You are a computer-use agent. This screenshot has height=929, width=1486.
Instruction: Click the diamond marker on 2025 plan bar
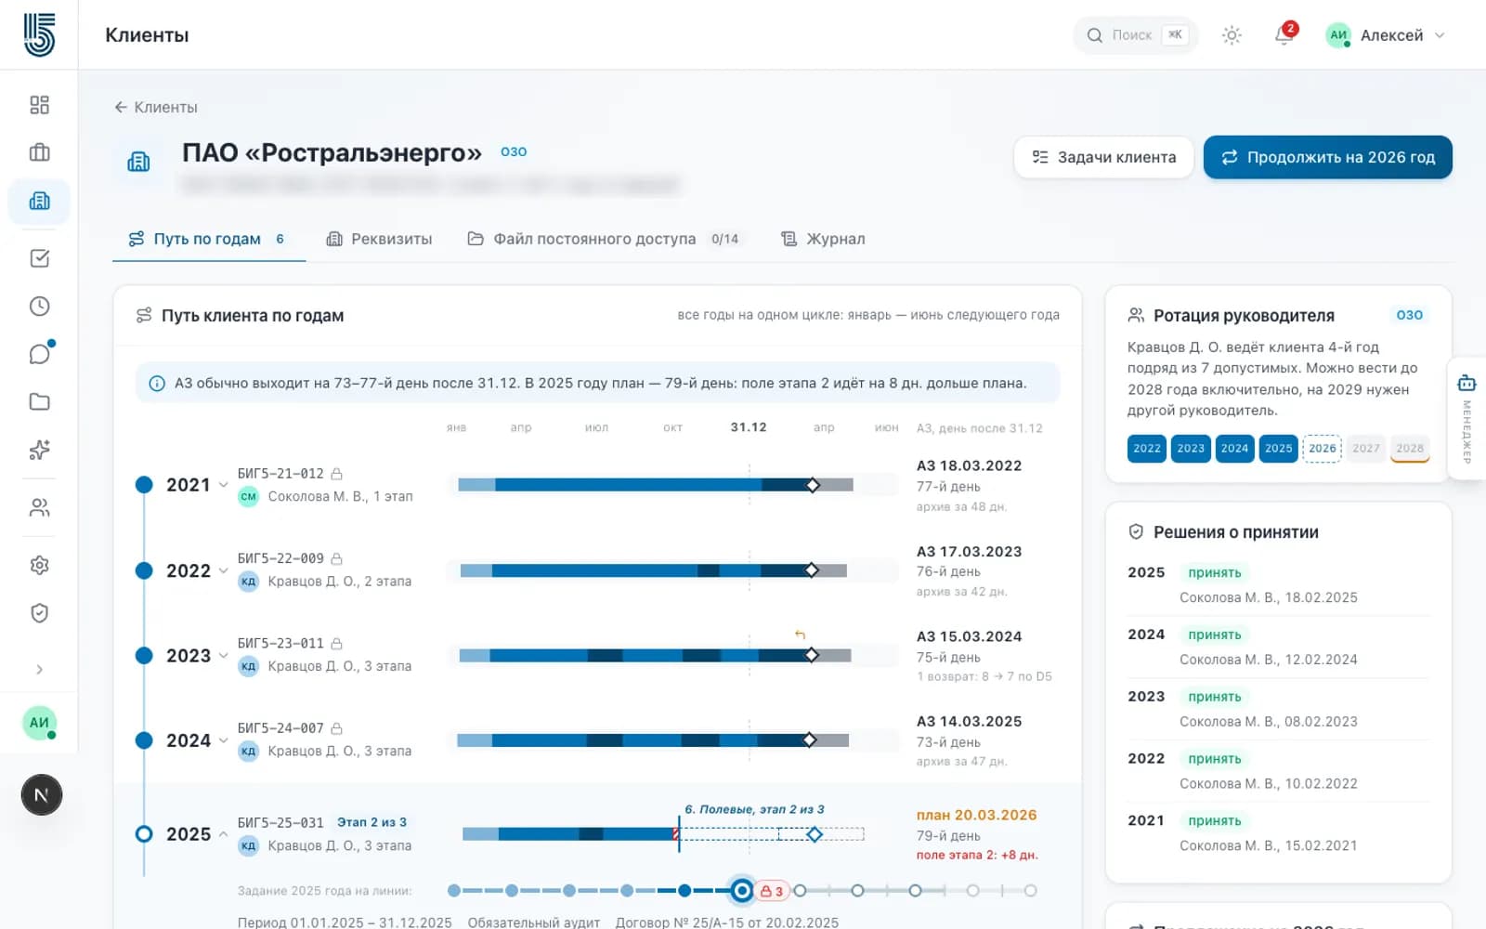pos(815,834)
